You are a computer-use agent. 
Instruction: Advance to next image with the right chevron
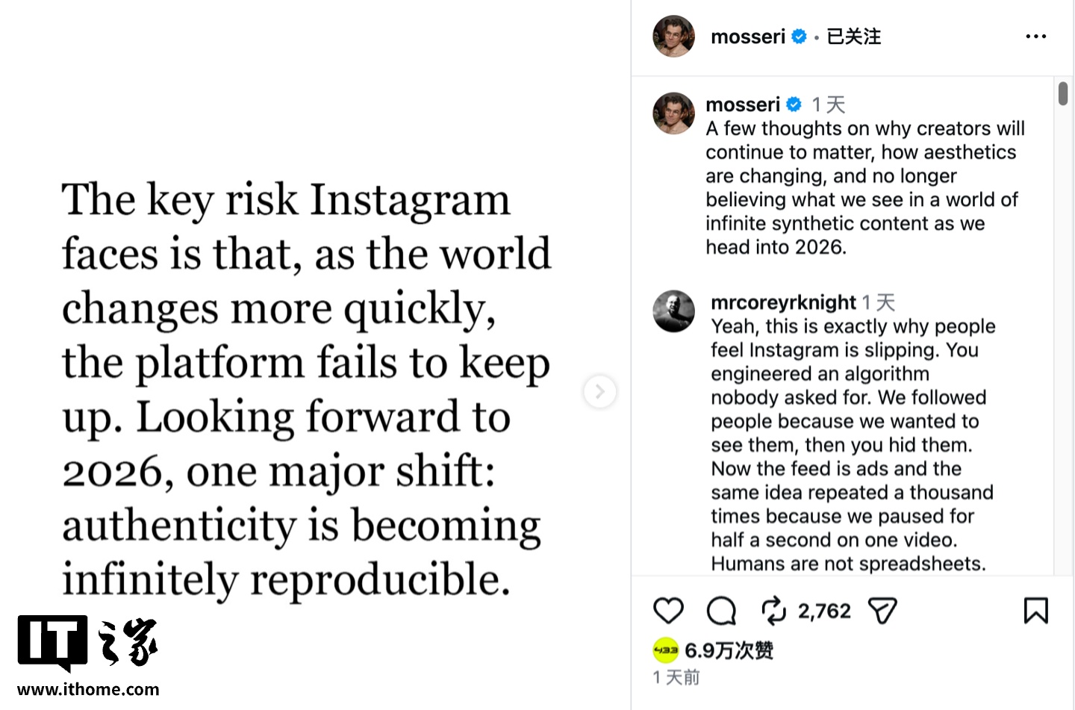coord(600,391)
